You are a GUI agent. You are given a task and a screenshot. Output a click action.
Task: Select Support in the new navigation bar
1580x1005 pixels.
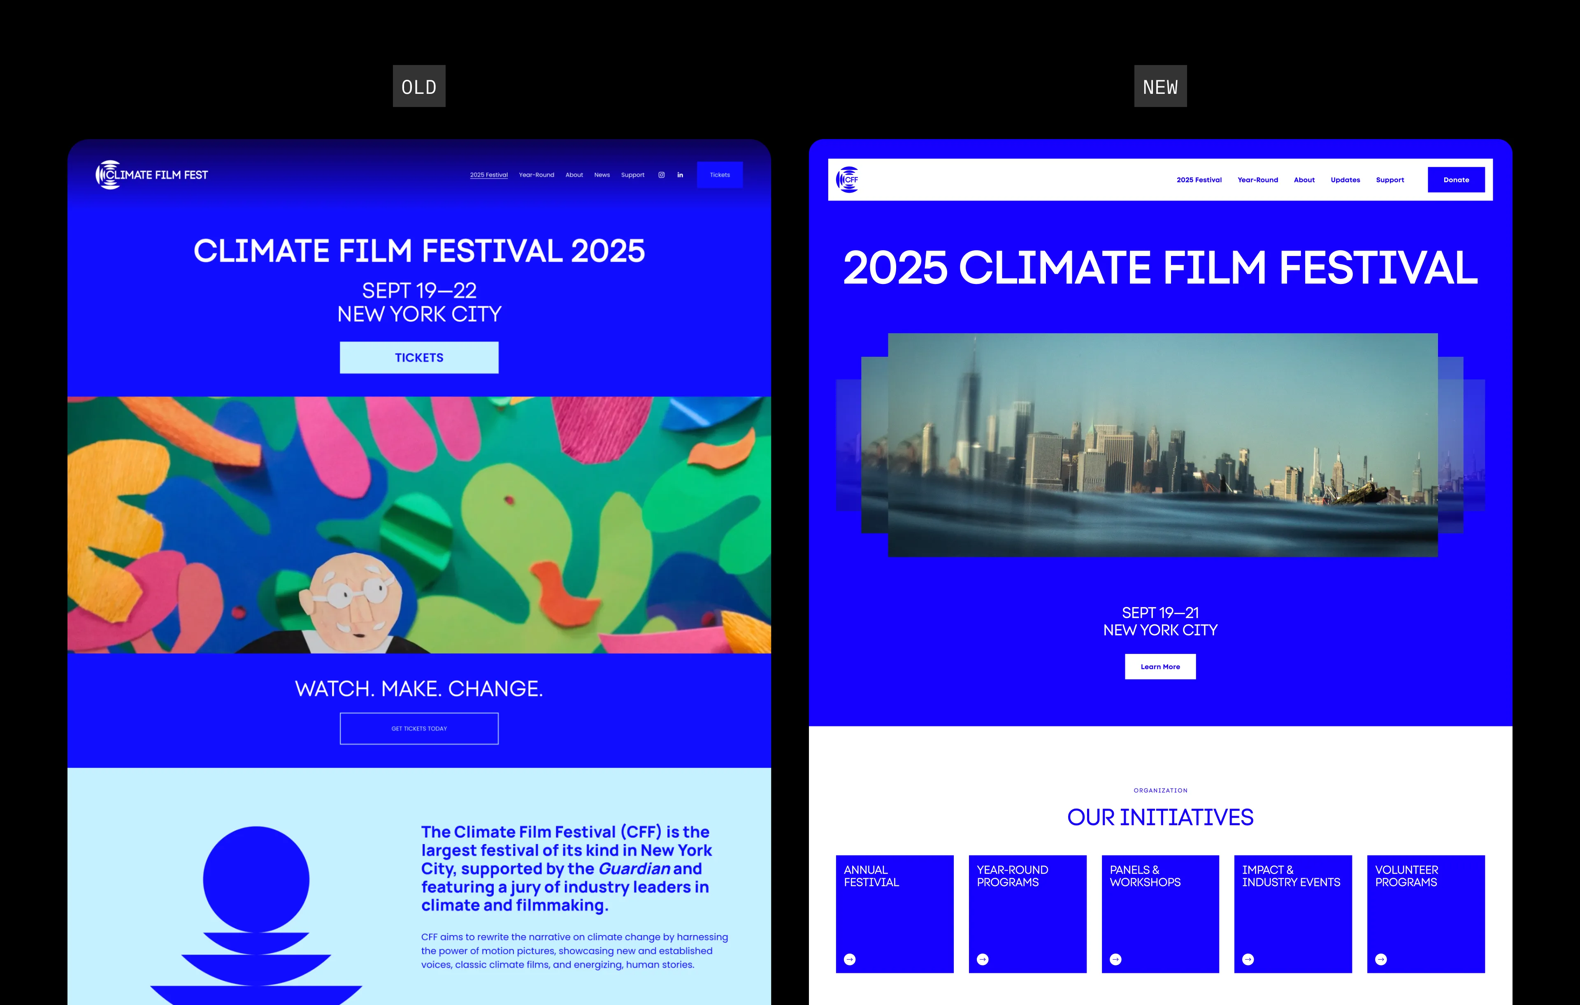click(x=1390, y=179)
